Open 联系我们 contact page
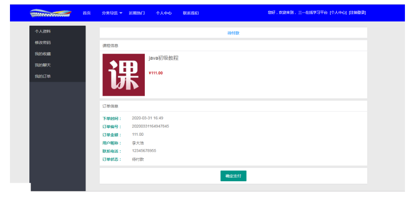 (191, 13)
